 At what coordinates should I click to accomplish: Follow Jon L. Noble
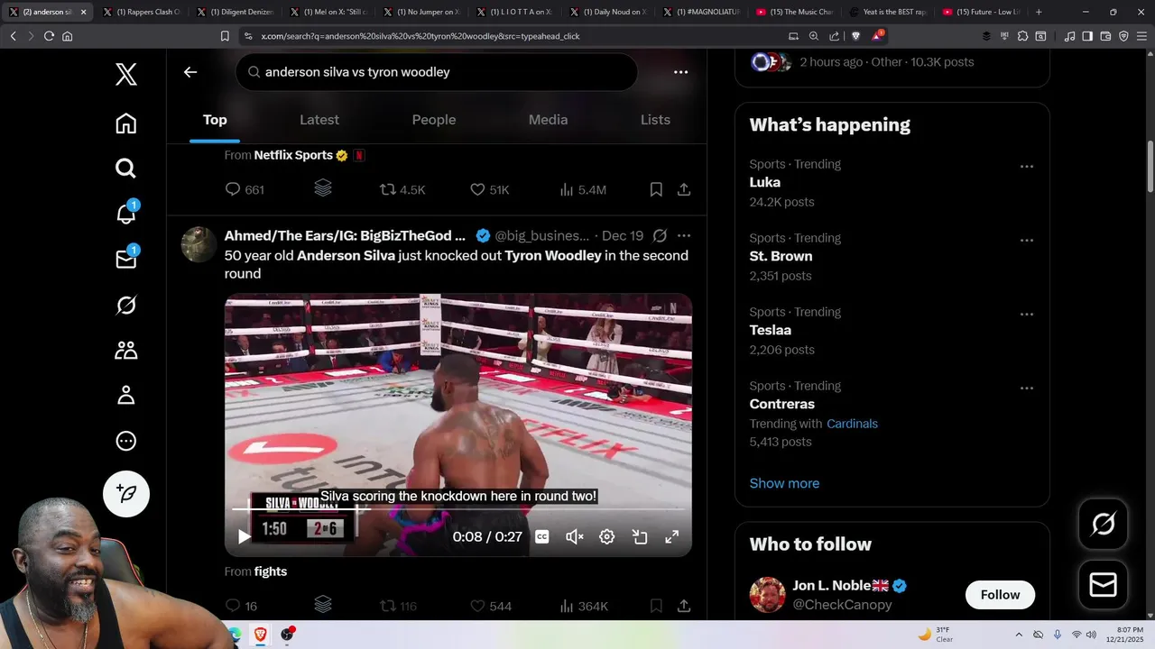coord(1000,595)
